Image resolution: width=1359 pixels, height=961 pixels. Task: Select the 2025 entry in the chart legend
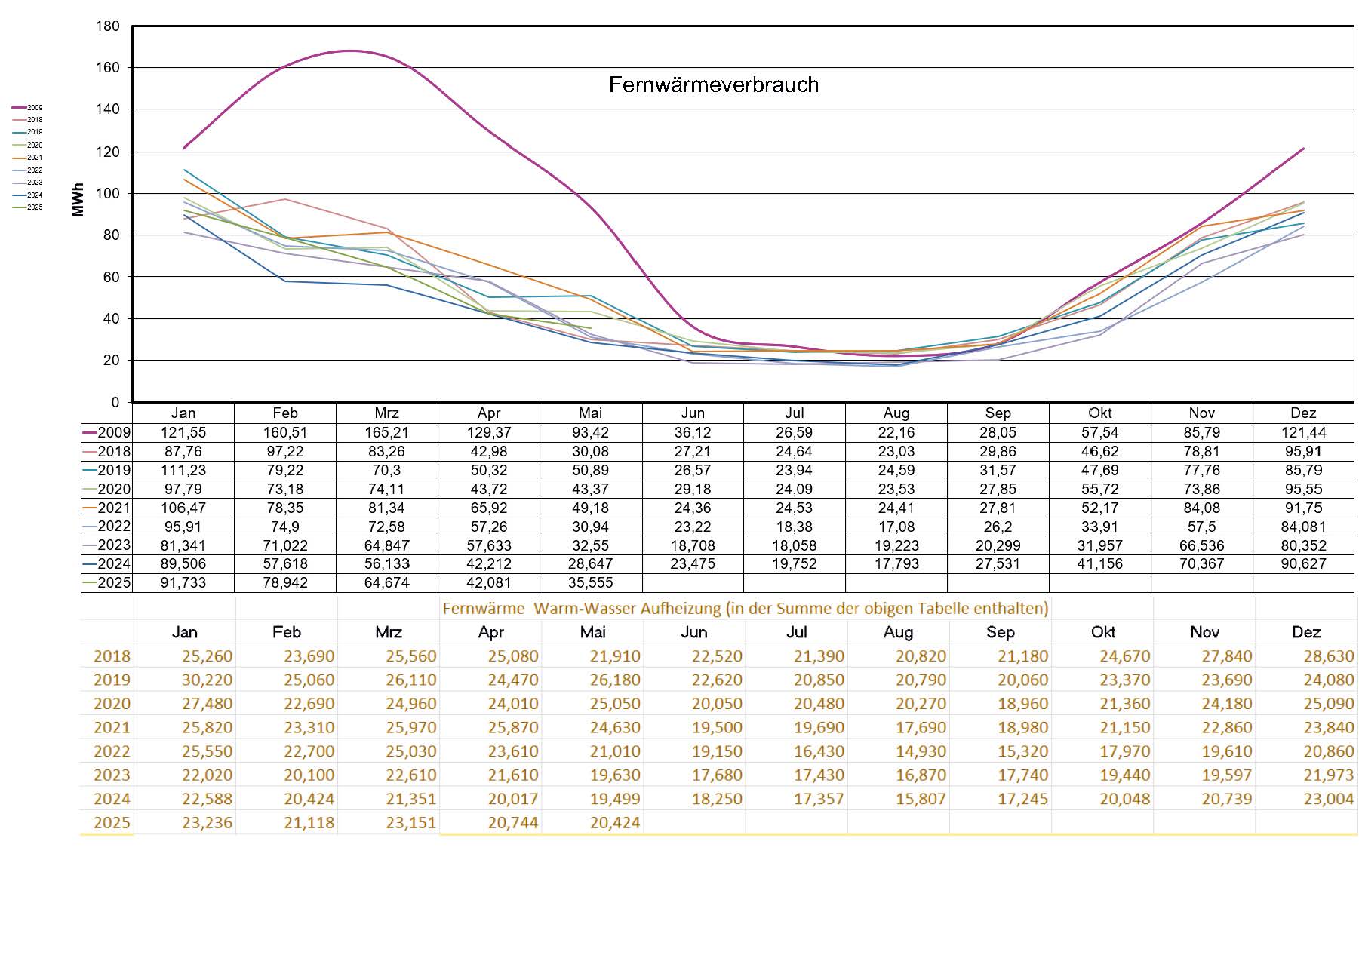(29, 207)
